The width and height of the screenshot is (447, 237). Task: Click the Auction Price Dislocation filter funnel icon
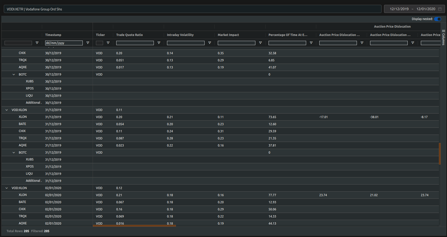[x=362, y=43]
